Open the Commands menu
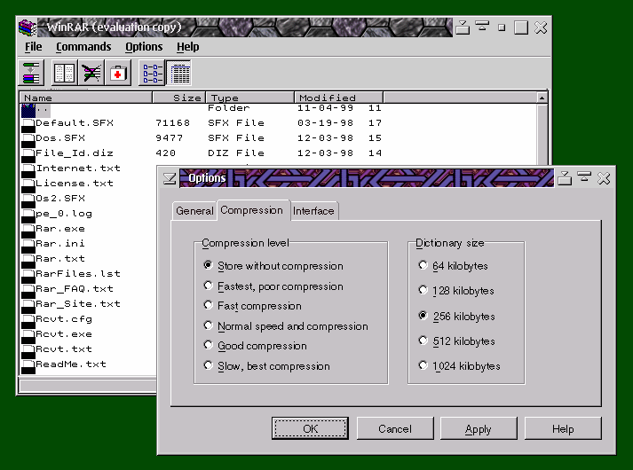633x470 pixels. point(83,47)
